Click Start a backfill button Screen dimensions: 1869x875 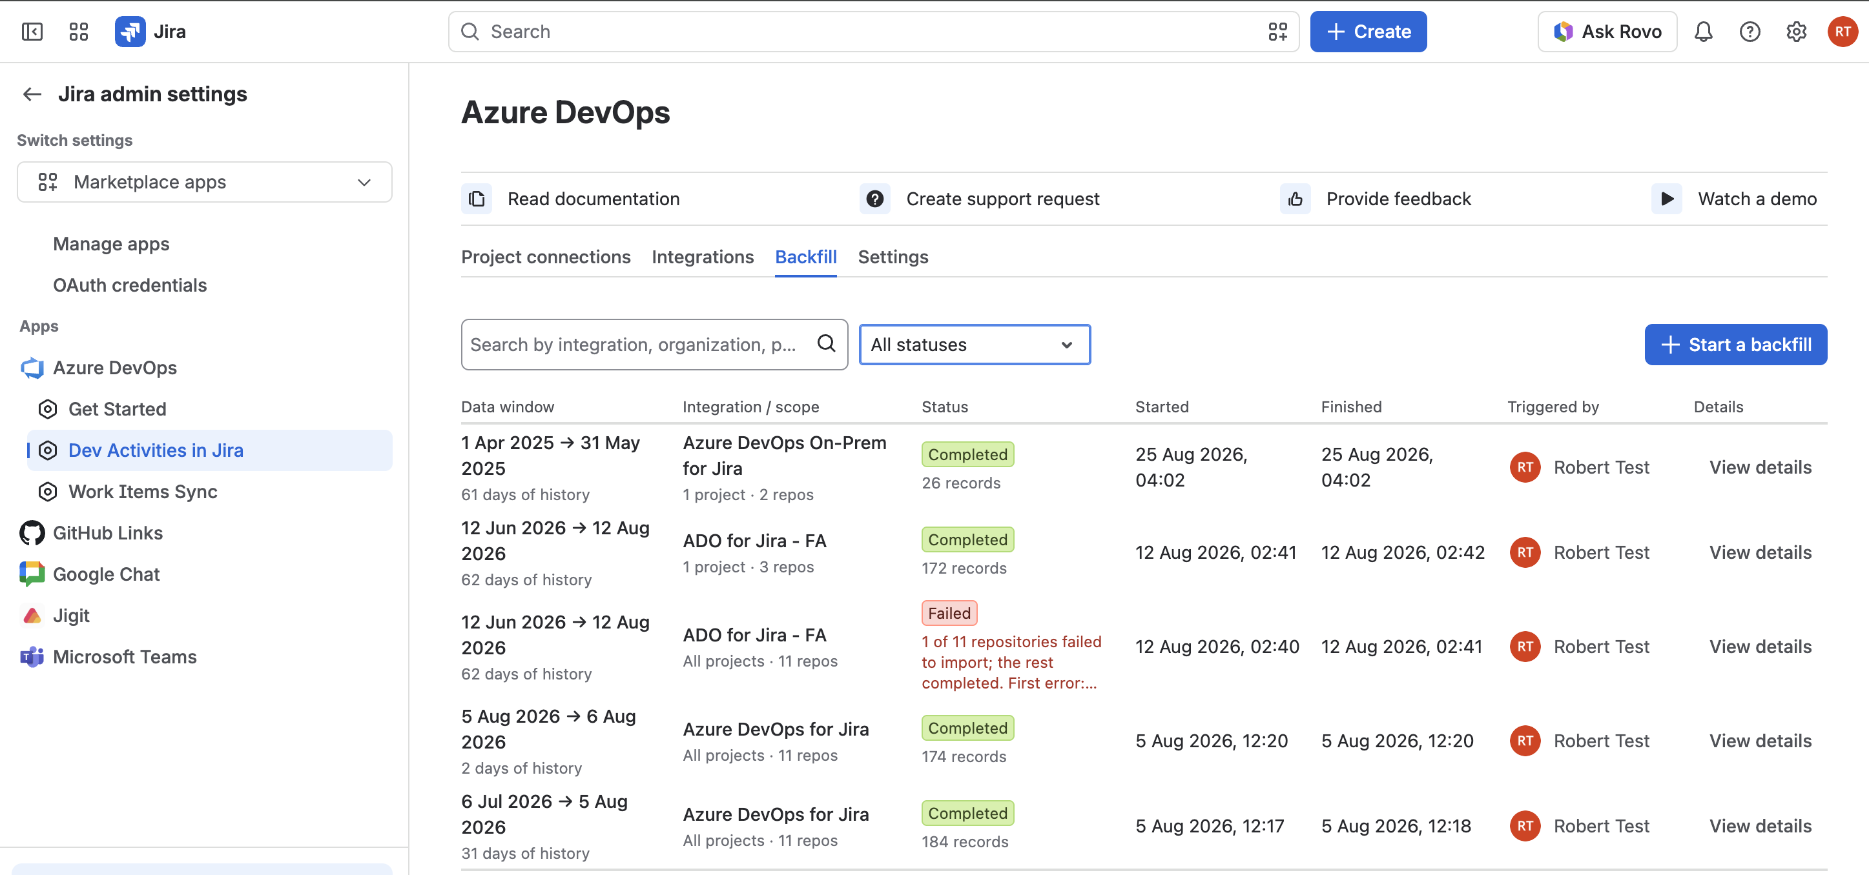pos(1735,345)
